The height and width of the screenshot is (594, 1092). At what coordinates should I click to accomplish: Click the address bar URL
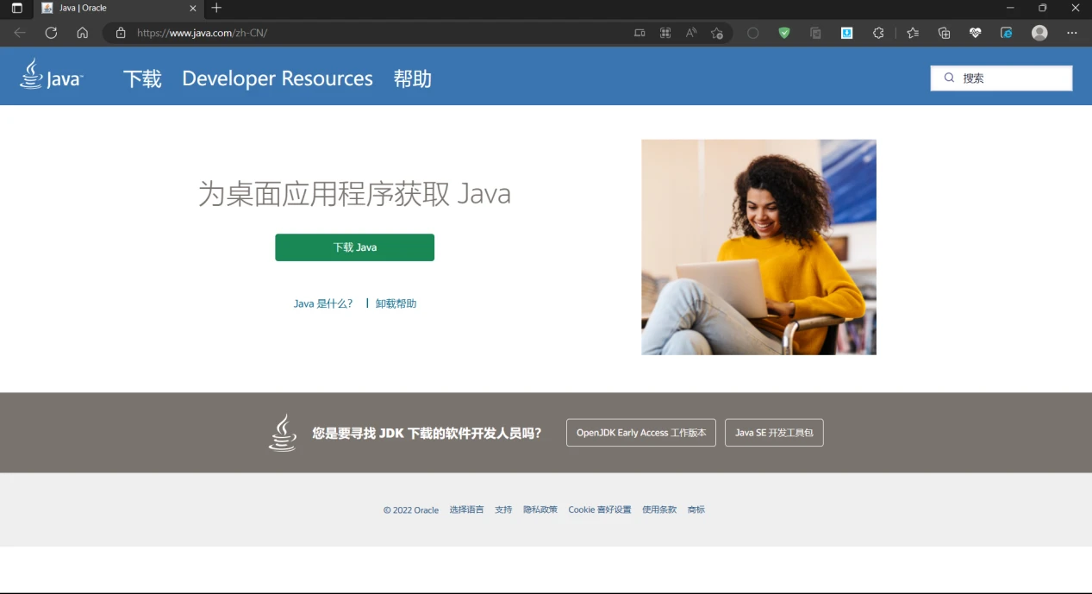pos(203,33)
